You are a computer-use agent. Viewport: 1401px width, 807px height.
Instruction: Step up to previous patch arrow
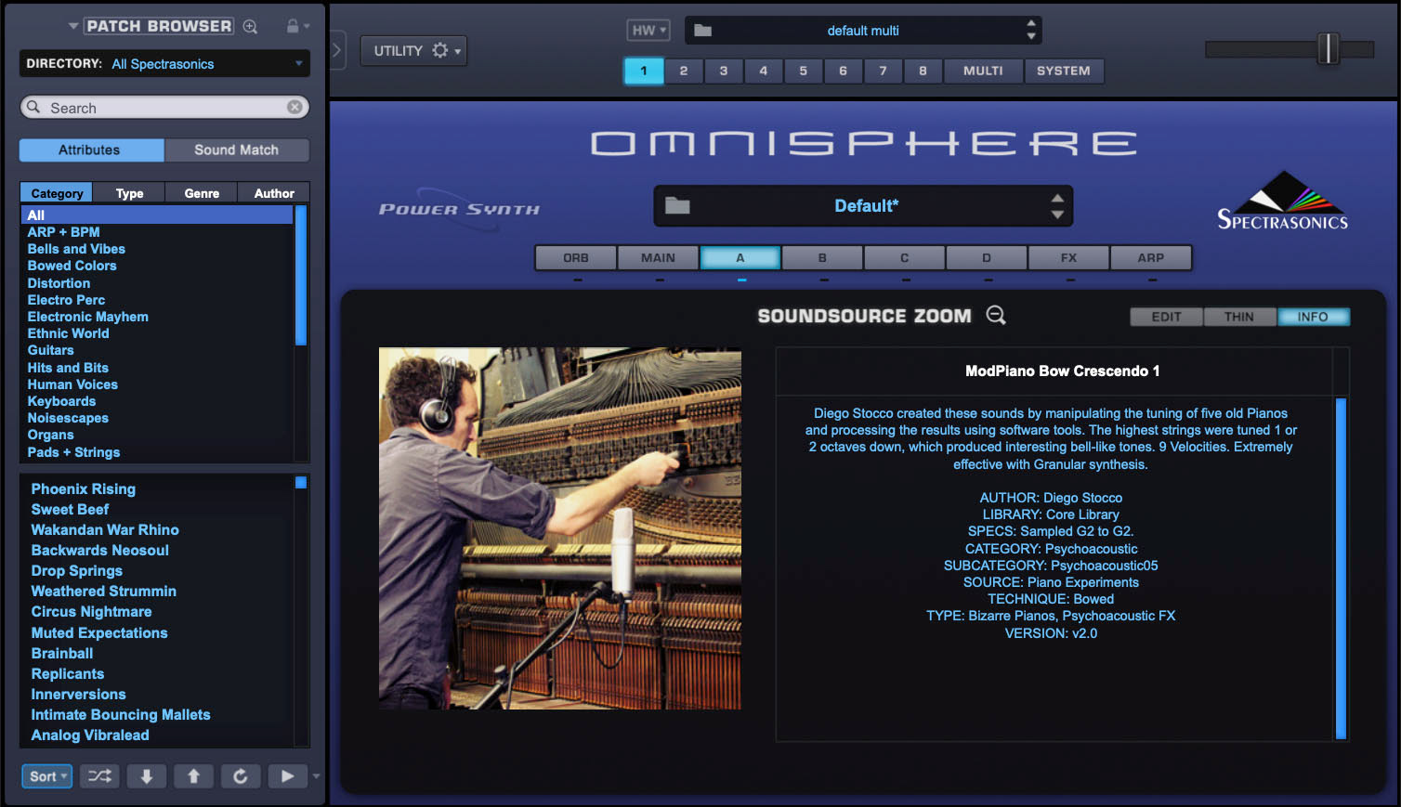(193, 776)
